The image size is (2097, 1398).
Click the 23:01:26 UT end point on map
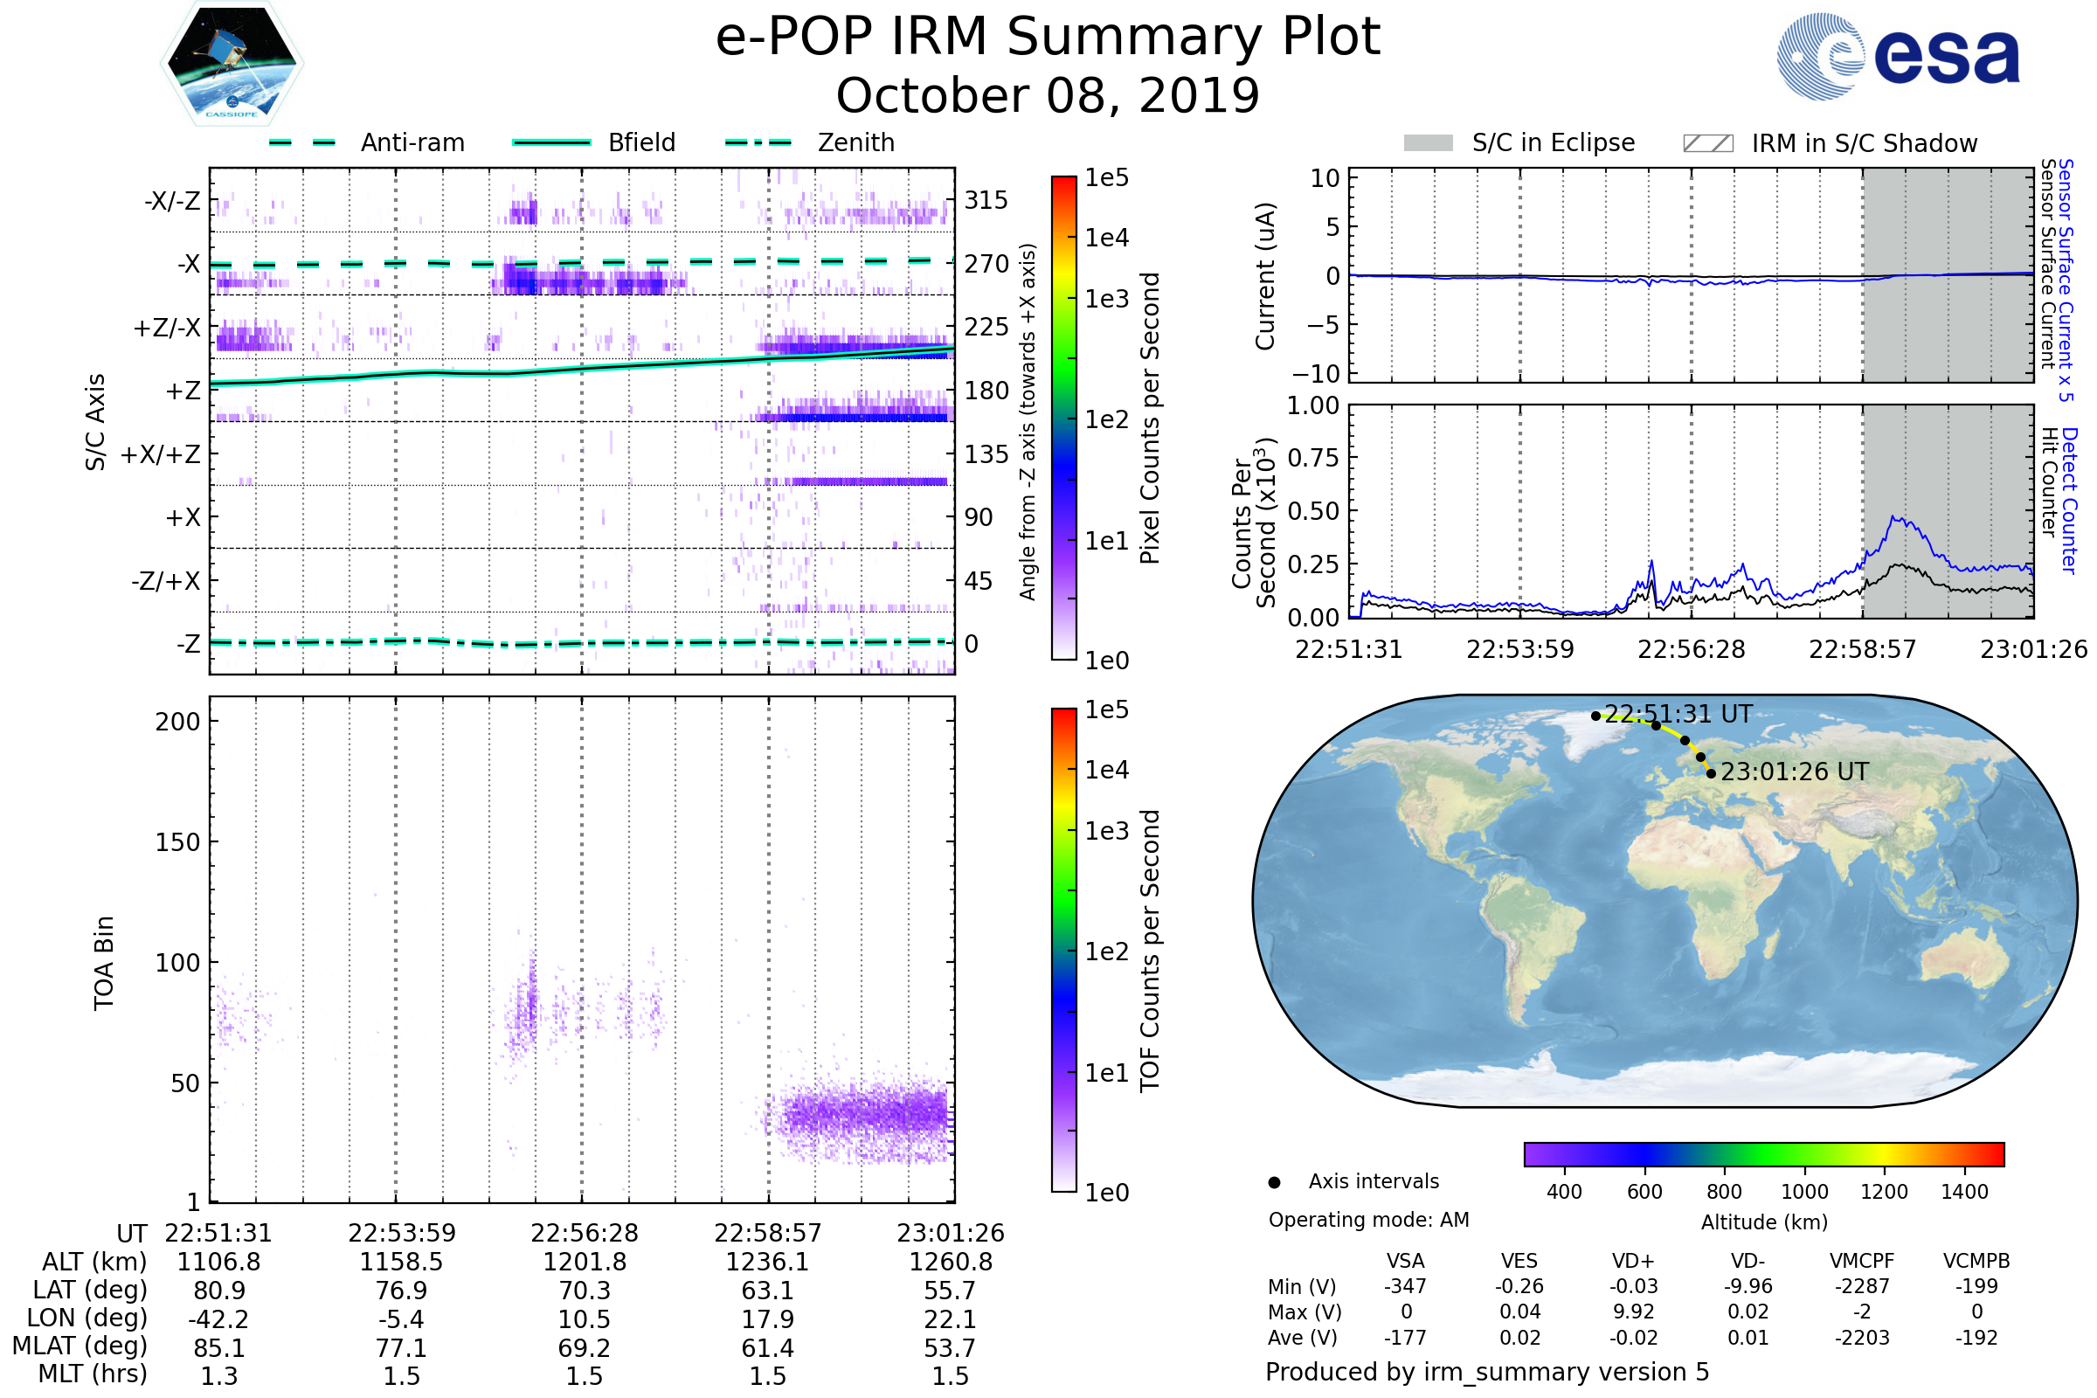coord(1710,774)
